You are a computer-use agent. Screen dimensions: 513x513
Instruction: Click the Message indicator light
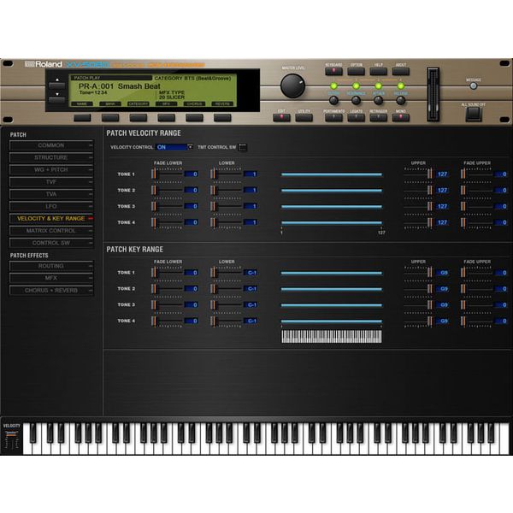473,86
